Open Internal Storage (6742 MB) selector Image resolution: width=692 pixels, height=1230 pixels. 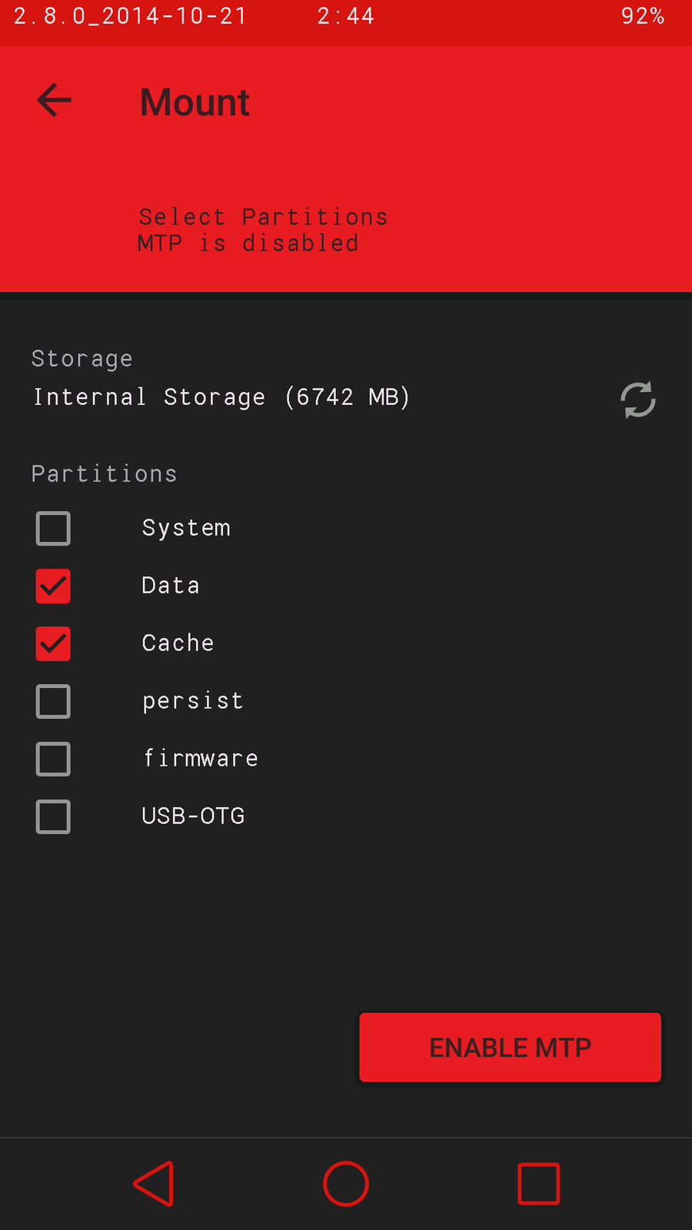221,397
